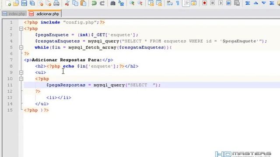Click line number 1 in the margin
The height and width of the screenshot is (157, 280).
(x=11, y=22)
